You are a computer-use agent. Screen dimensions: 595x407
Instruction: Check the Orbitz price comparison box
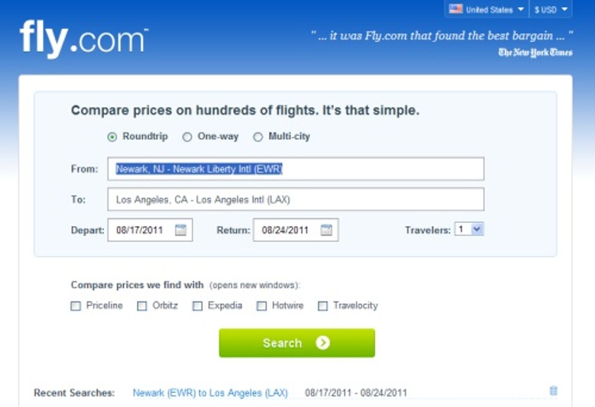tap(142, 306)
